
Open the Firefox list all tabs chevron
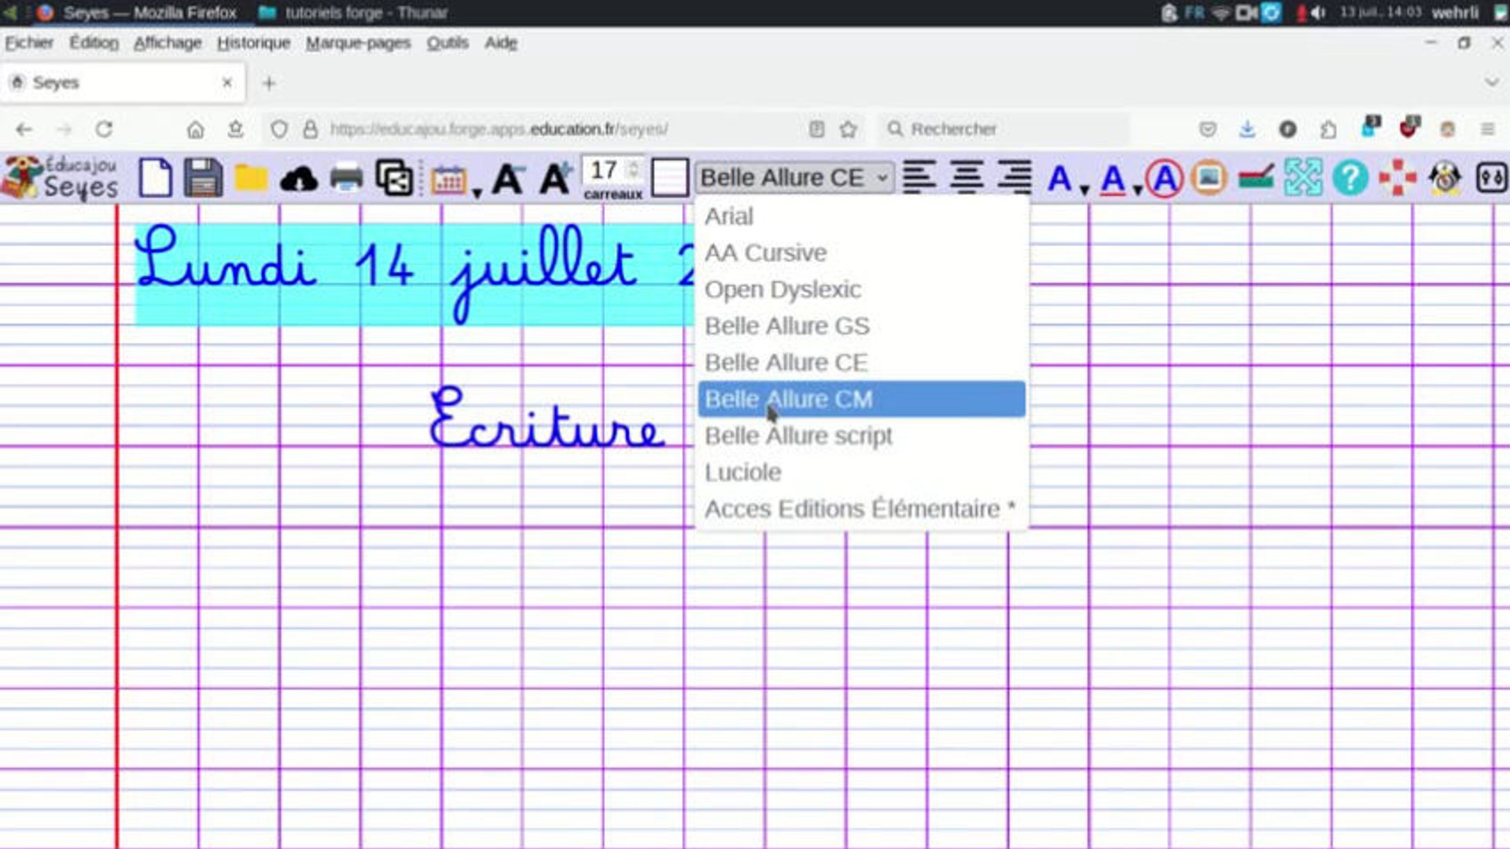coord(1491,83)
